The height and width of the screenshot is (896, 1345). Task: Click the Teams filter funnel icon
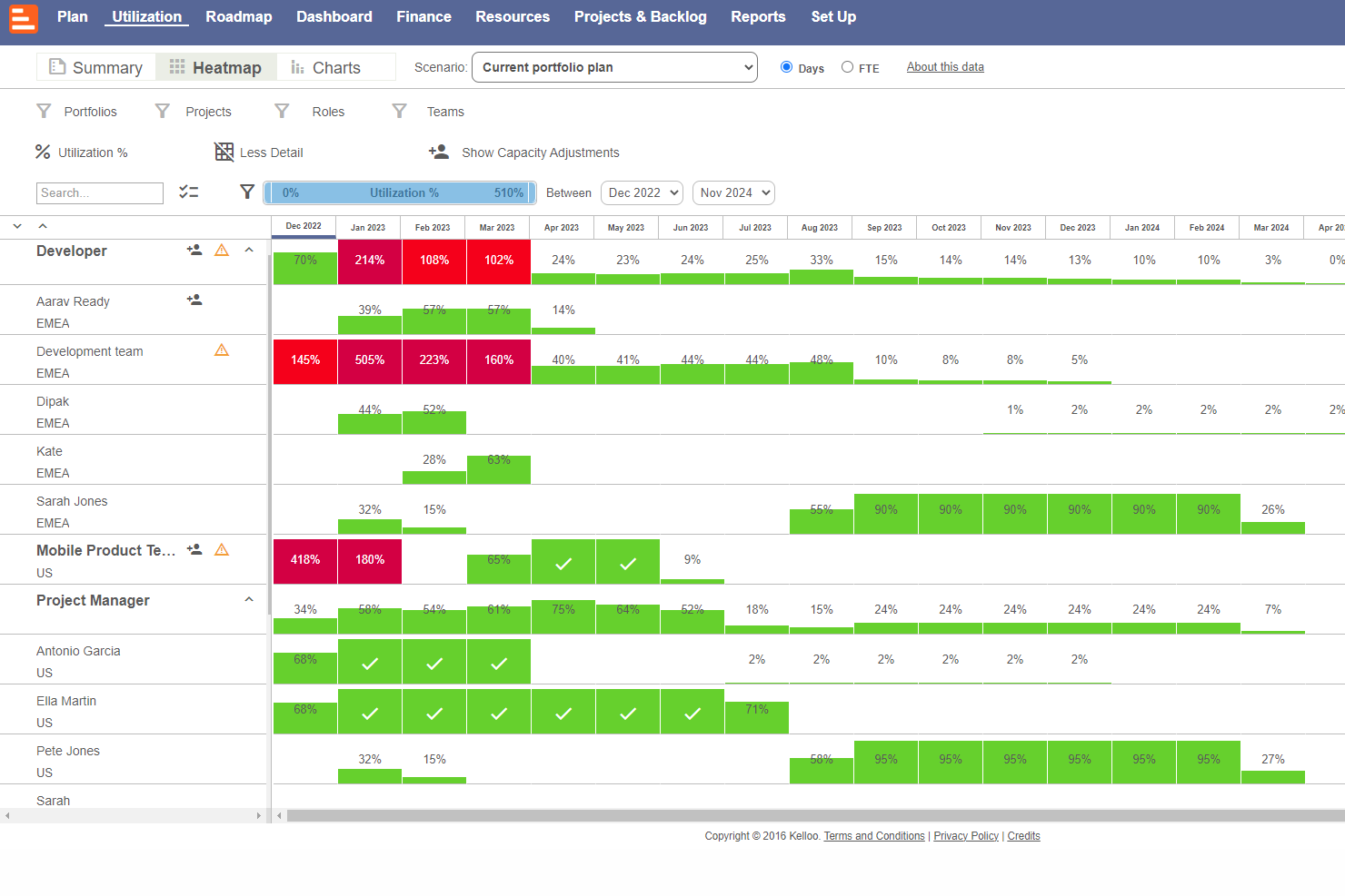point(399,111)
